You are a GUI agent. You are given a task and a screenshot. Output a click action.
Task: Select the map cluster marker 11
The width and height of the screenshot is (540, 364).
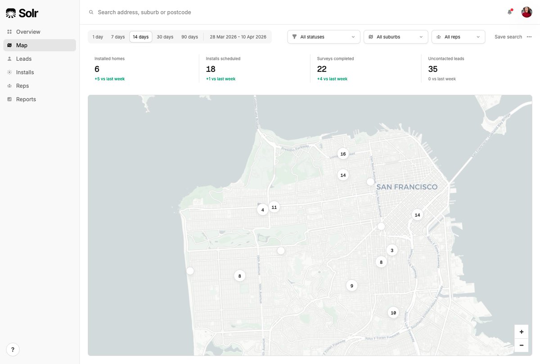274,207
